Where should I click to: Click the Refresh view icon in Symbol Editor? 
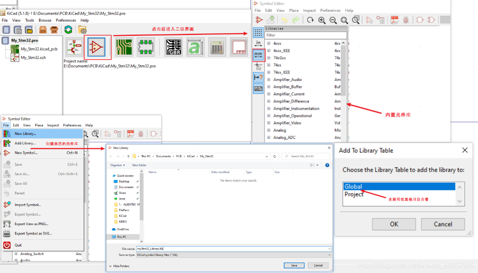(310, 20)
